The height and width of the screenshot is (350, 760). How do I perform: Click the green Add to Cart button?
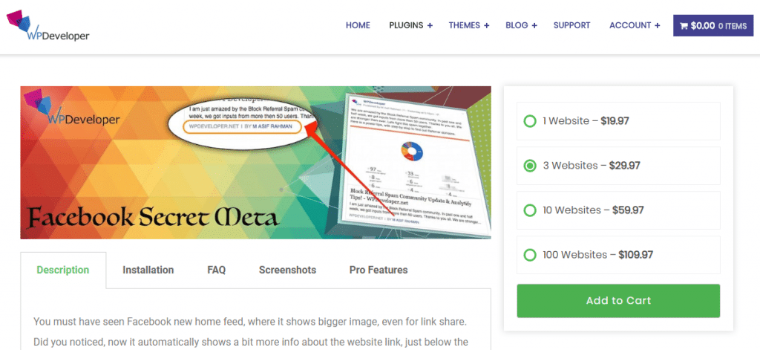(618, 301)
